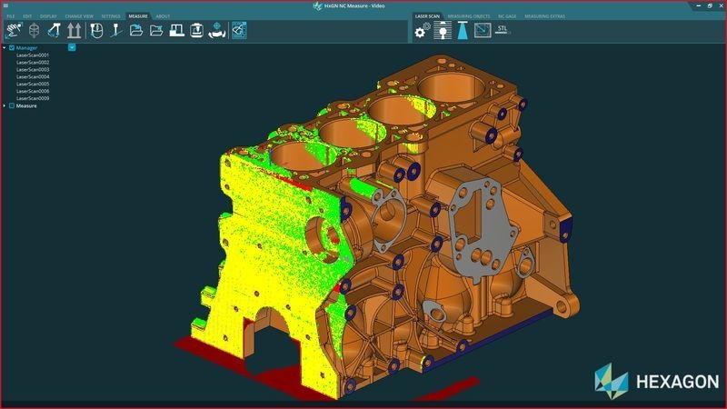The height and width of the screenshot is (409, 727).
Task: Collapse the Manager tree node
Action: click(x=5, y=47)
